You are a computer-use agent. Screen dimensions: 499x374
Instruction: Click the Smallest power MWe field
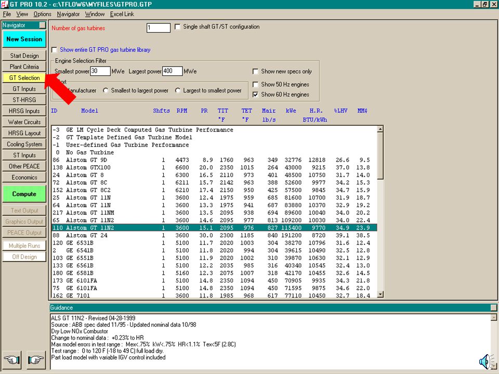(100, 71)
